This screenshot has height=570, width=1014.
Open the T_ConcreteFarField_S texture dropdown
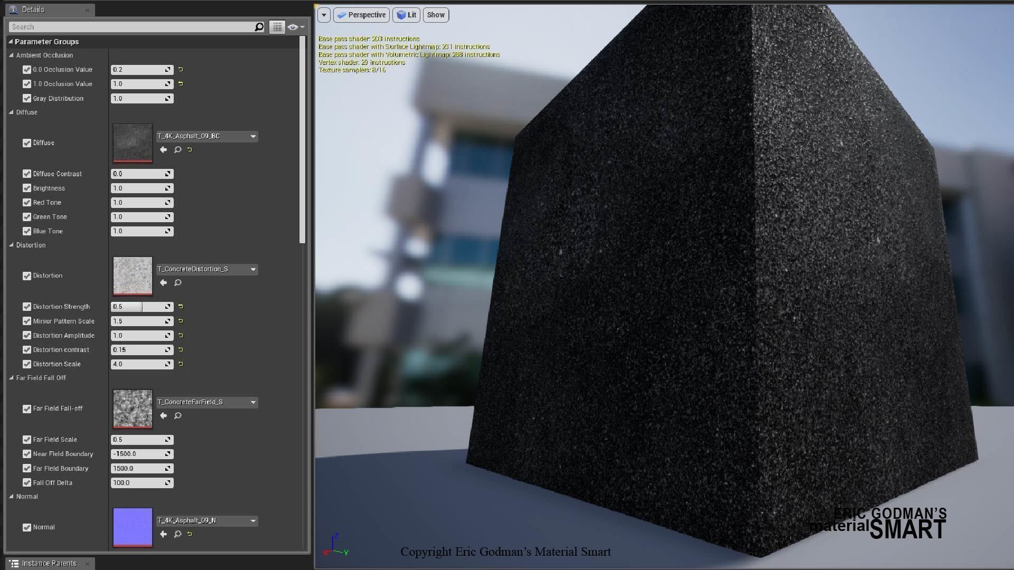click(206, 402)
